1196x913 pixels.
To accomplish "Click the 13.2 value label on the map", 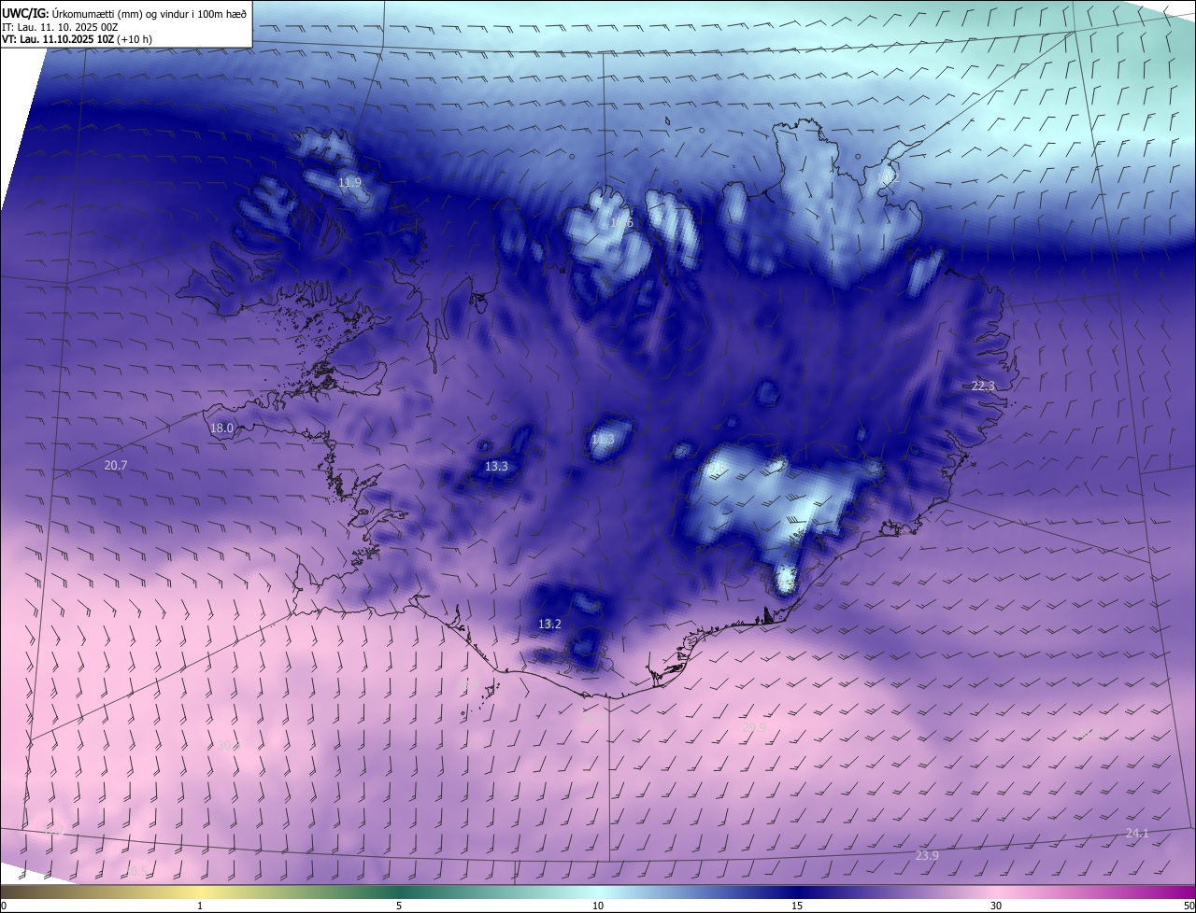I will click(549, 624).
